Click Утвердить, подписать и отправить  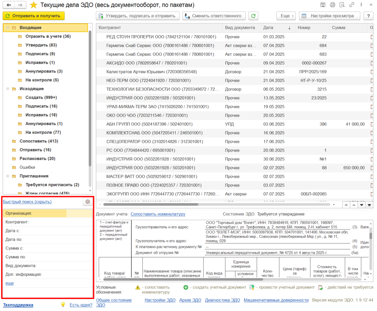[138, 16]
